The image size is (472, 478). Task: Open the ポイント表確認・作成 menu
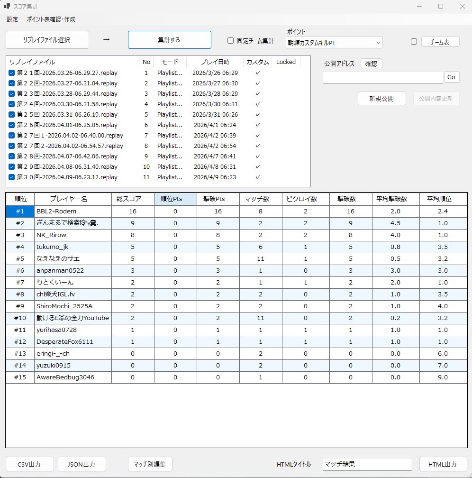coord(51,19)
